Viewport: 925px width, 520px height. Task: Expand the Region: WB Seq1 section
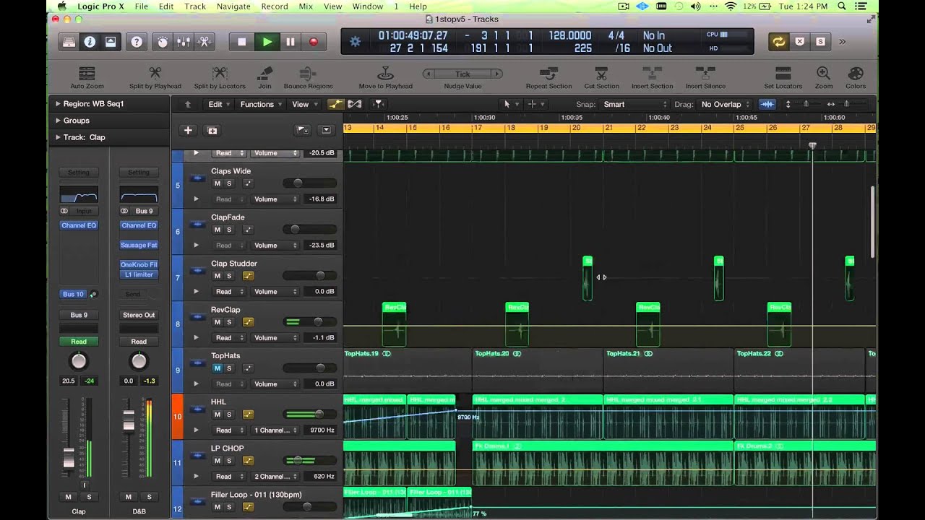click(58, 103)
